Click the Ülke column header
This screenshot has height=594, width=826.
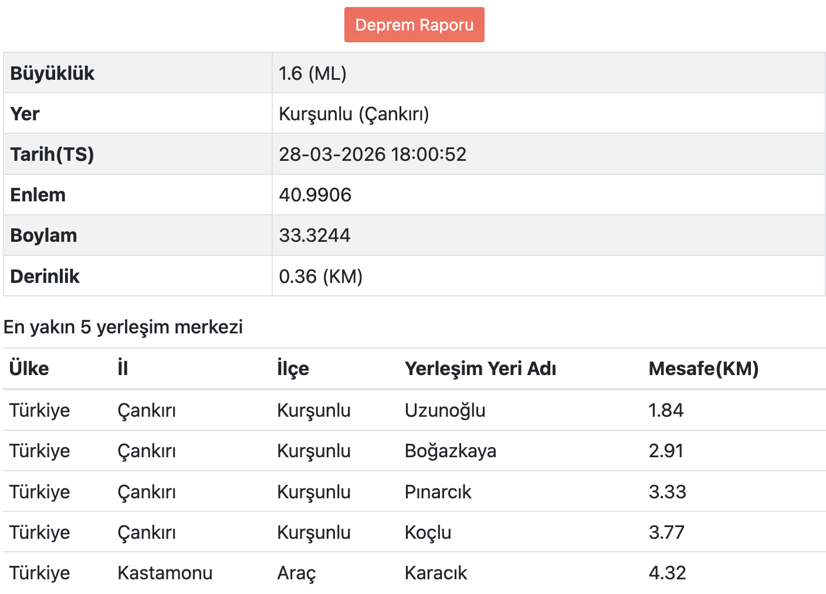(x=29, y=369)
